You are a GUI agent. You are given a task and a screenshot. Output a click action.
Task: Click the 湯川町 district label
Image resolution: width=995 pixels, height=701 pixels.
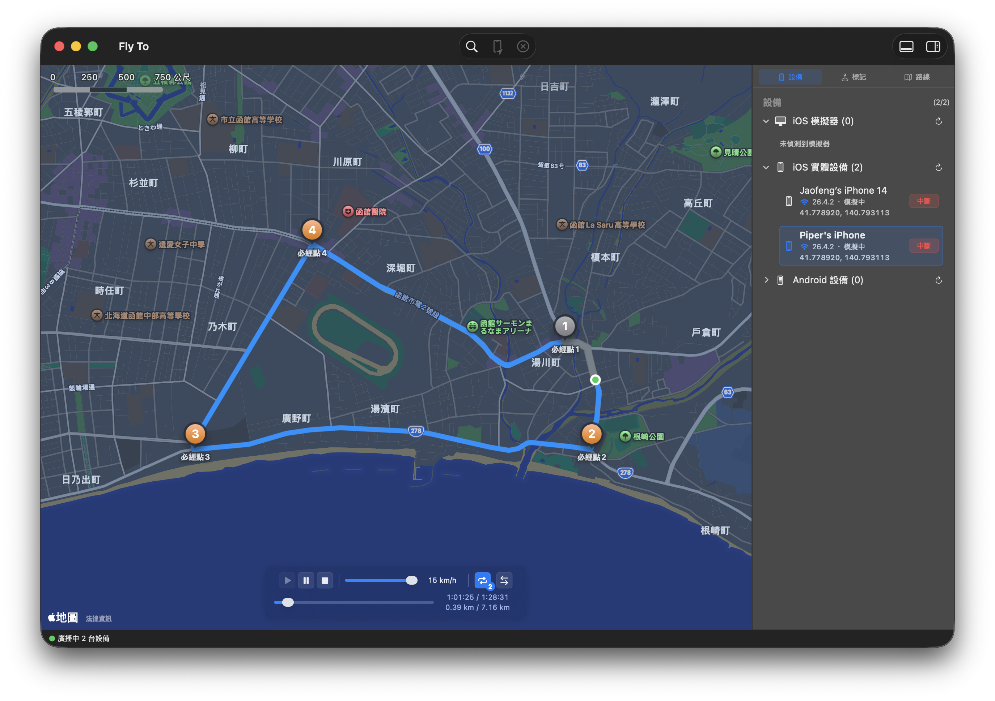546,363
